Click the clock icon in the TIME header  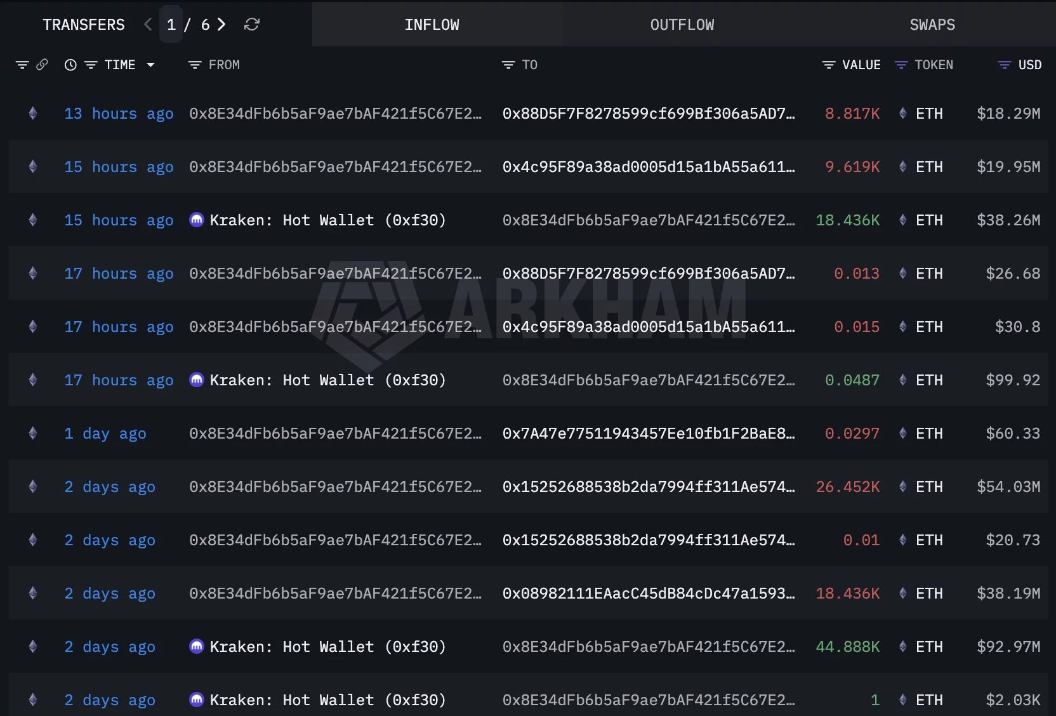(70, 64)
